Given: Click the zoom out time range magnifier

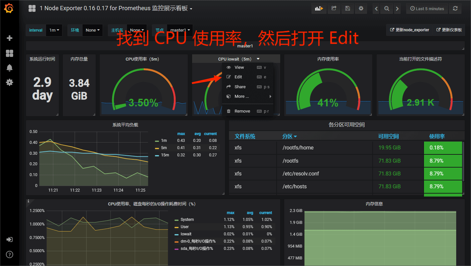Looking at the screenshot, I should (387, 9).
